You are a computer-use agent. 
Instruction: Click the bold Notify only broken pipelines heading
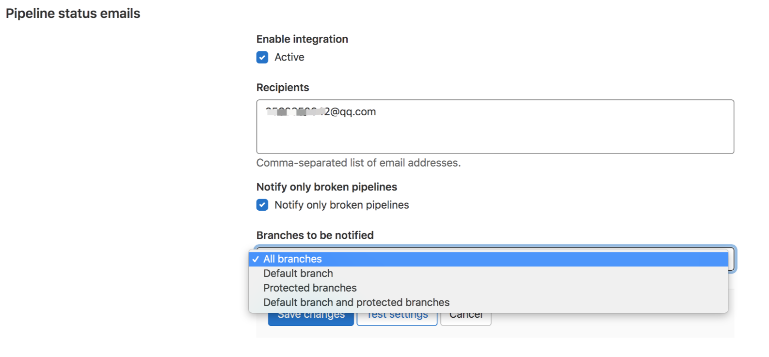coord(327,187)
